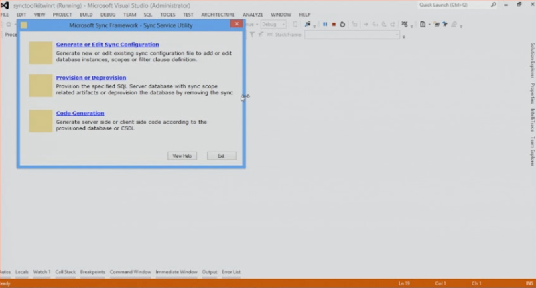Viewport: 536px width, 288px height.
Task: Switch to the Watch 1 tab
Action: (42, 272)
